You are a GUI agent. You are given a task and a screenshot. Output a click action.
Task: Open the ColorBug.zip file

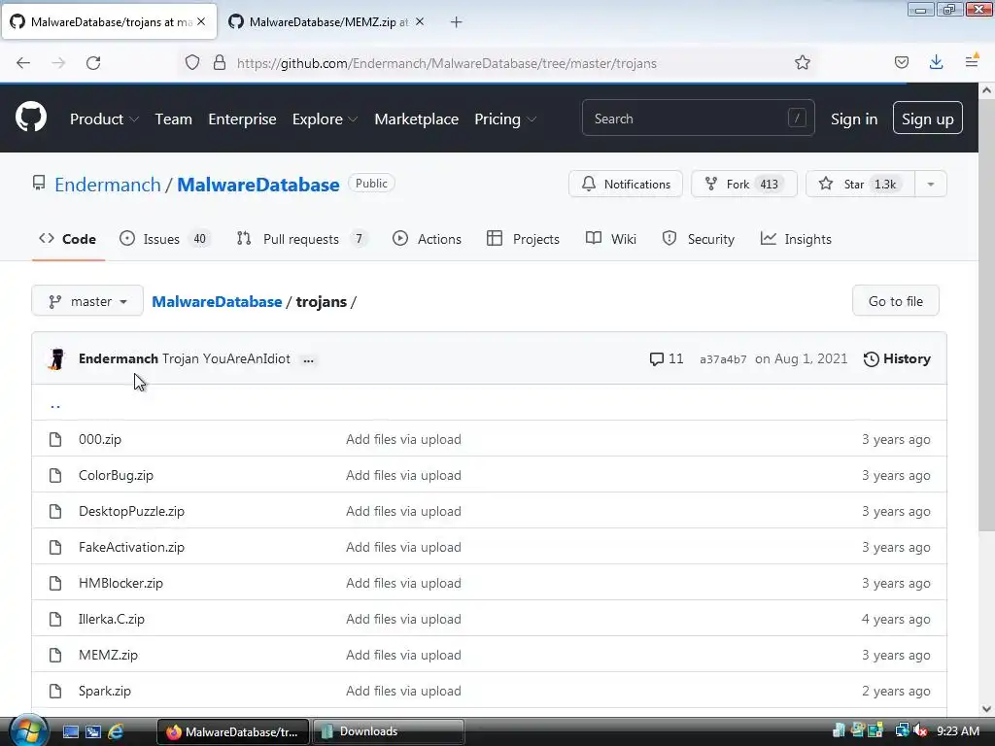click(x=117, y=475)
